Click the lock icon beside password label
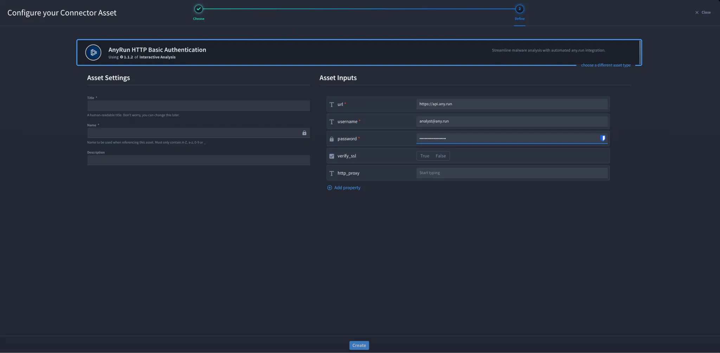Image resolution: width=720 pixels, height=353 pixels. [x=332, y=139]
